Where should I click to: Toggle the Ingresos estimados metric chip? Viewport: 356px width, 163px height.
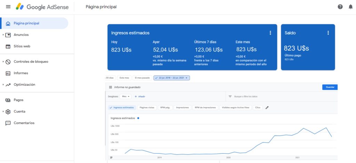(121, 108)
